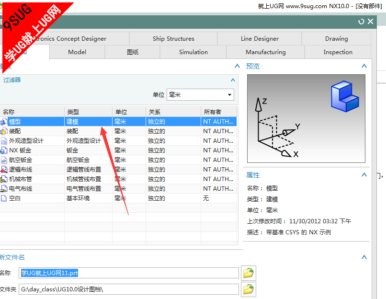
Task: Click the 逻辑布线 template icon
Action: point(4,170)
